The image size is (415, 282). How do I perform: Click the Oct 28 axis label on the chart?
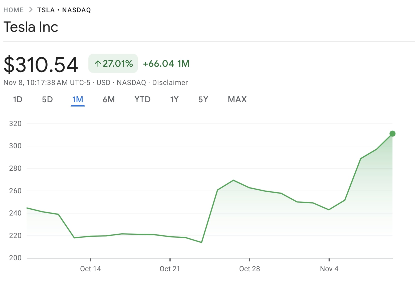click(250, 269)
